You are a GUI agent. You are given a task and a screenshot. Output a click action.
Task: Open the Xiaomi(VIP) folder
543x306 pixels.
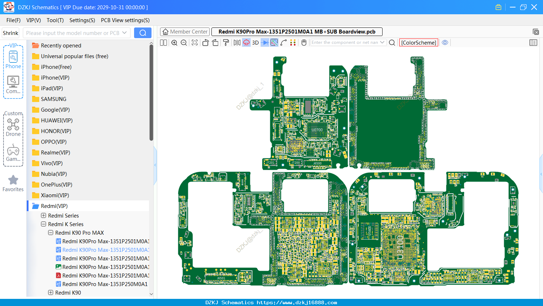click(x=55, y=195)
